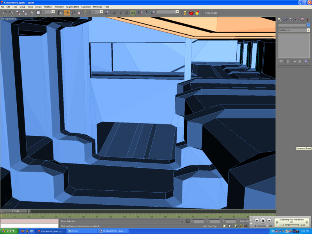This screenshot has width=312, height=234.
Task: Switch to the Create command panel
Action: pos(280,19)
